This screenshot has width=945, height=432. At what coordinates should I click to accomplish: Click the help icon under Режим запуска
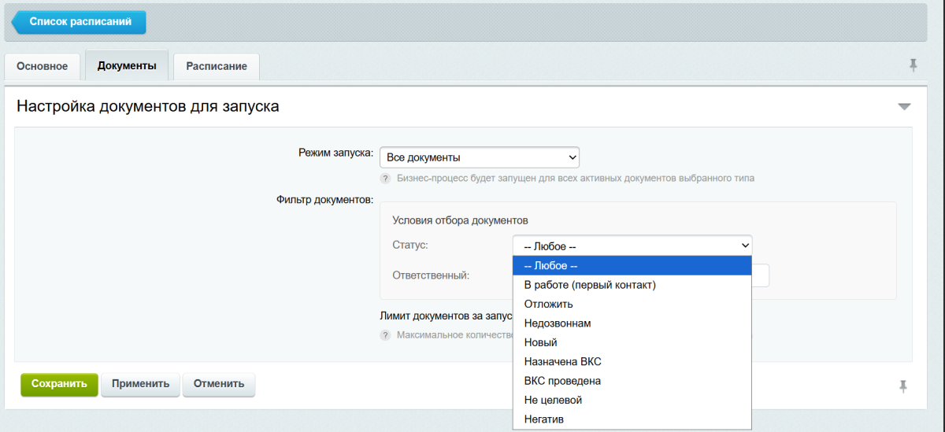(x=385, y=179)
